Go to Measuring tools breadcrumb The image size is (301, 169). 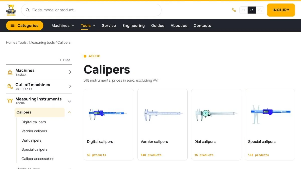coord(42,42)
